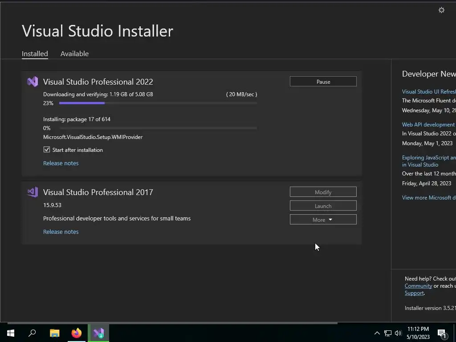Open Release notes for Visual Studio 2022
The width and height of the screenshot is (456, 342).
click(61, 163)
